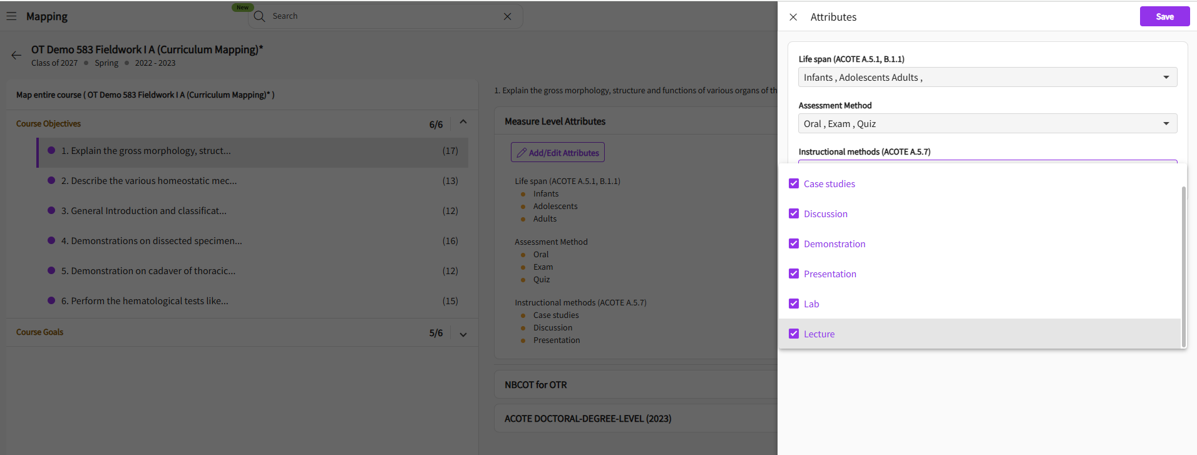This screenshot has height=455, width=1197.
Task: Select objective 6 Perform the hematological tests
Action: pos(145,301)
